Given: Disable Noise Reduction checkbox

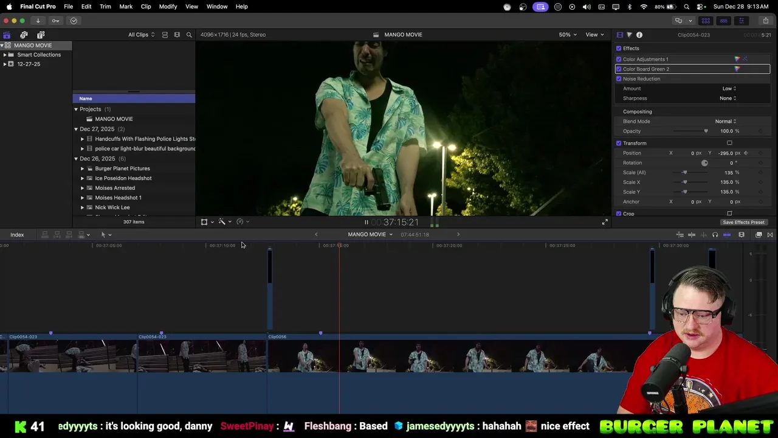Looking at the screenshot, I should tap(619, 78).
